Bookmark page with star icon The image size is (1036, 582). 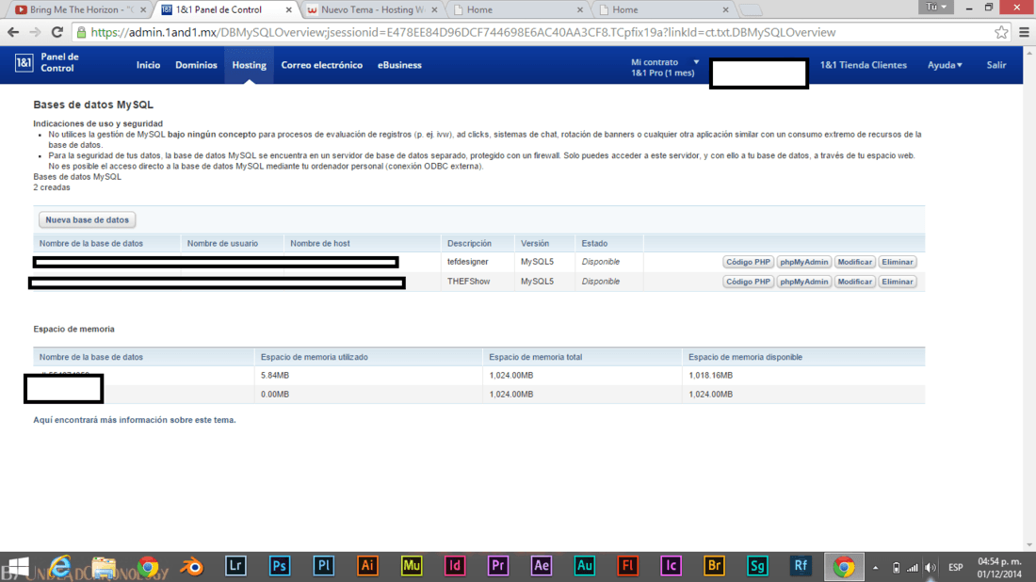coord(1001,32)
